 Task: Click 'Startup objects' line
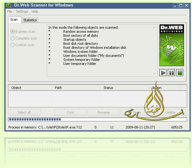pyautogui.click(x=75, y=40)
